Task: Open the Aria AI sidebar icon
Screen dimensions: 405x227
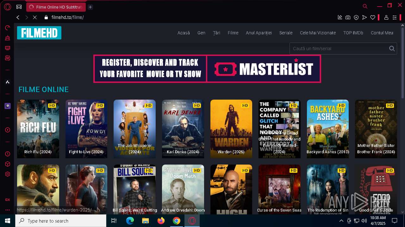Action: (8, 82)
